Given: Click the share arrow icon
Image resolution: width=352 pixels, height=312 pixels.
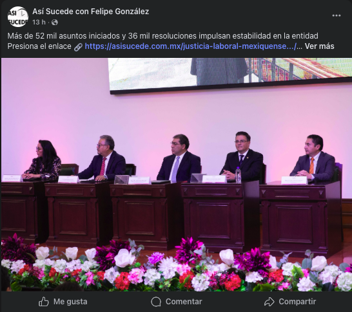Looking at the screenshot, I should click(x=269, y=302).
